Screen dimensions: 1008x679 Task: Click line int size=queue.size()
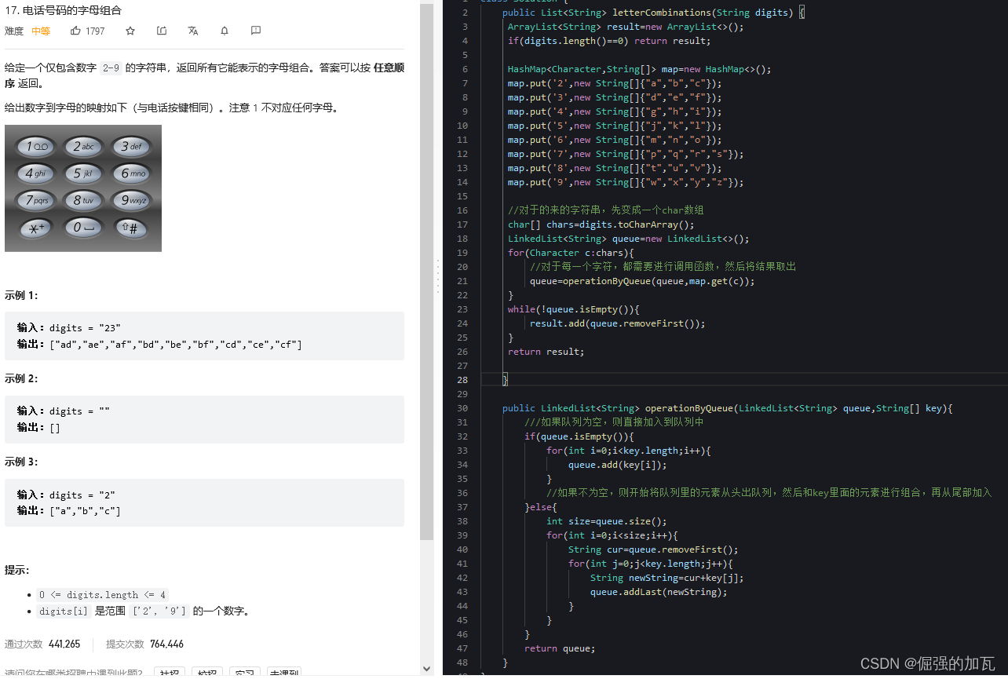click(x=607, y=521)
